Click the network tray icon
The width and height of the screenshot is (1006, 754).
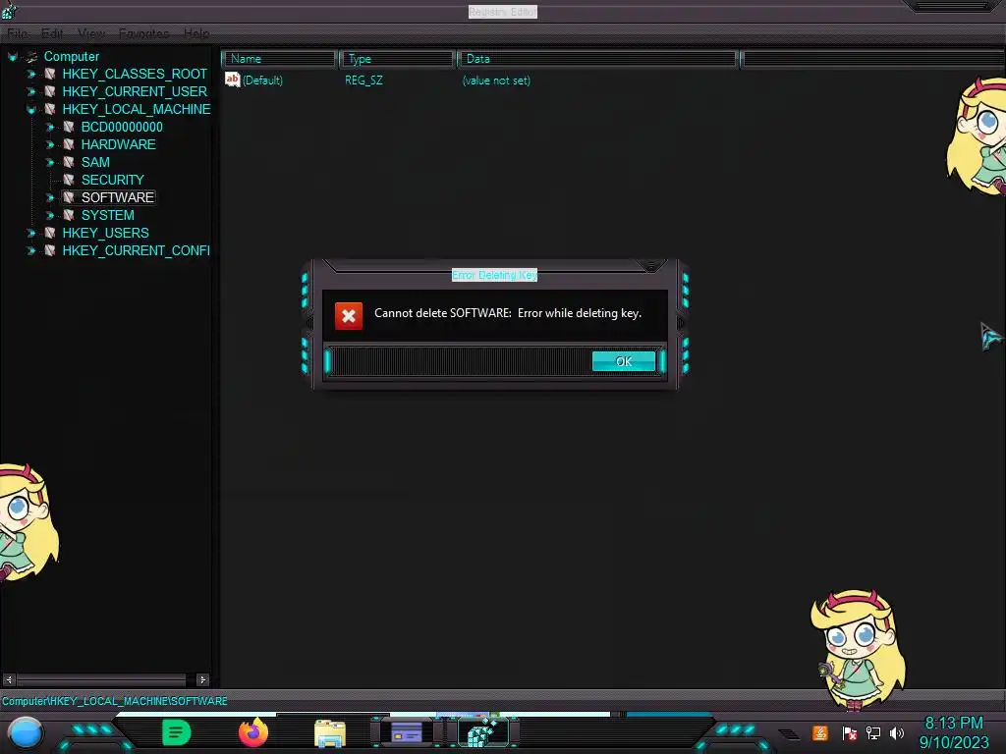coord(873,732)
